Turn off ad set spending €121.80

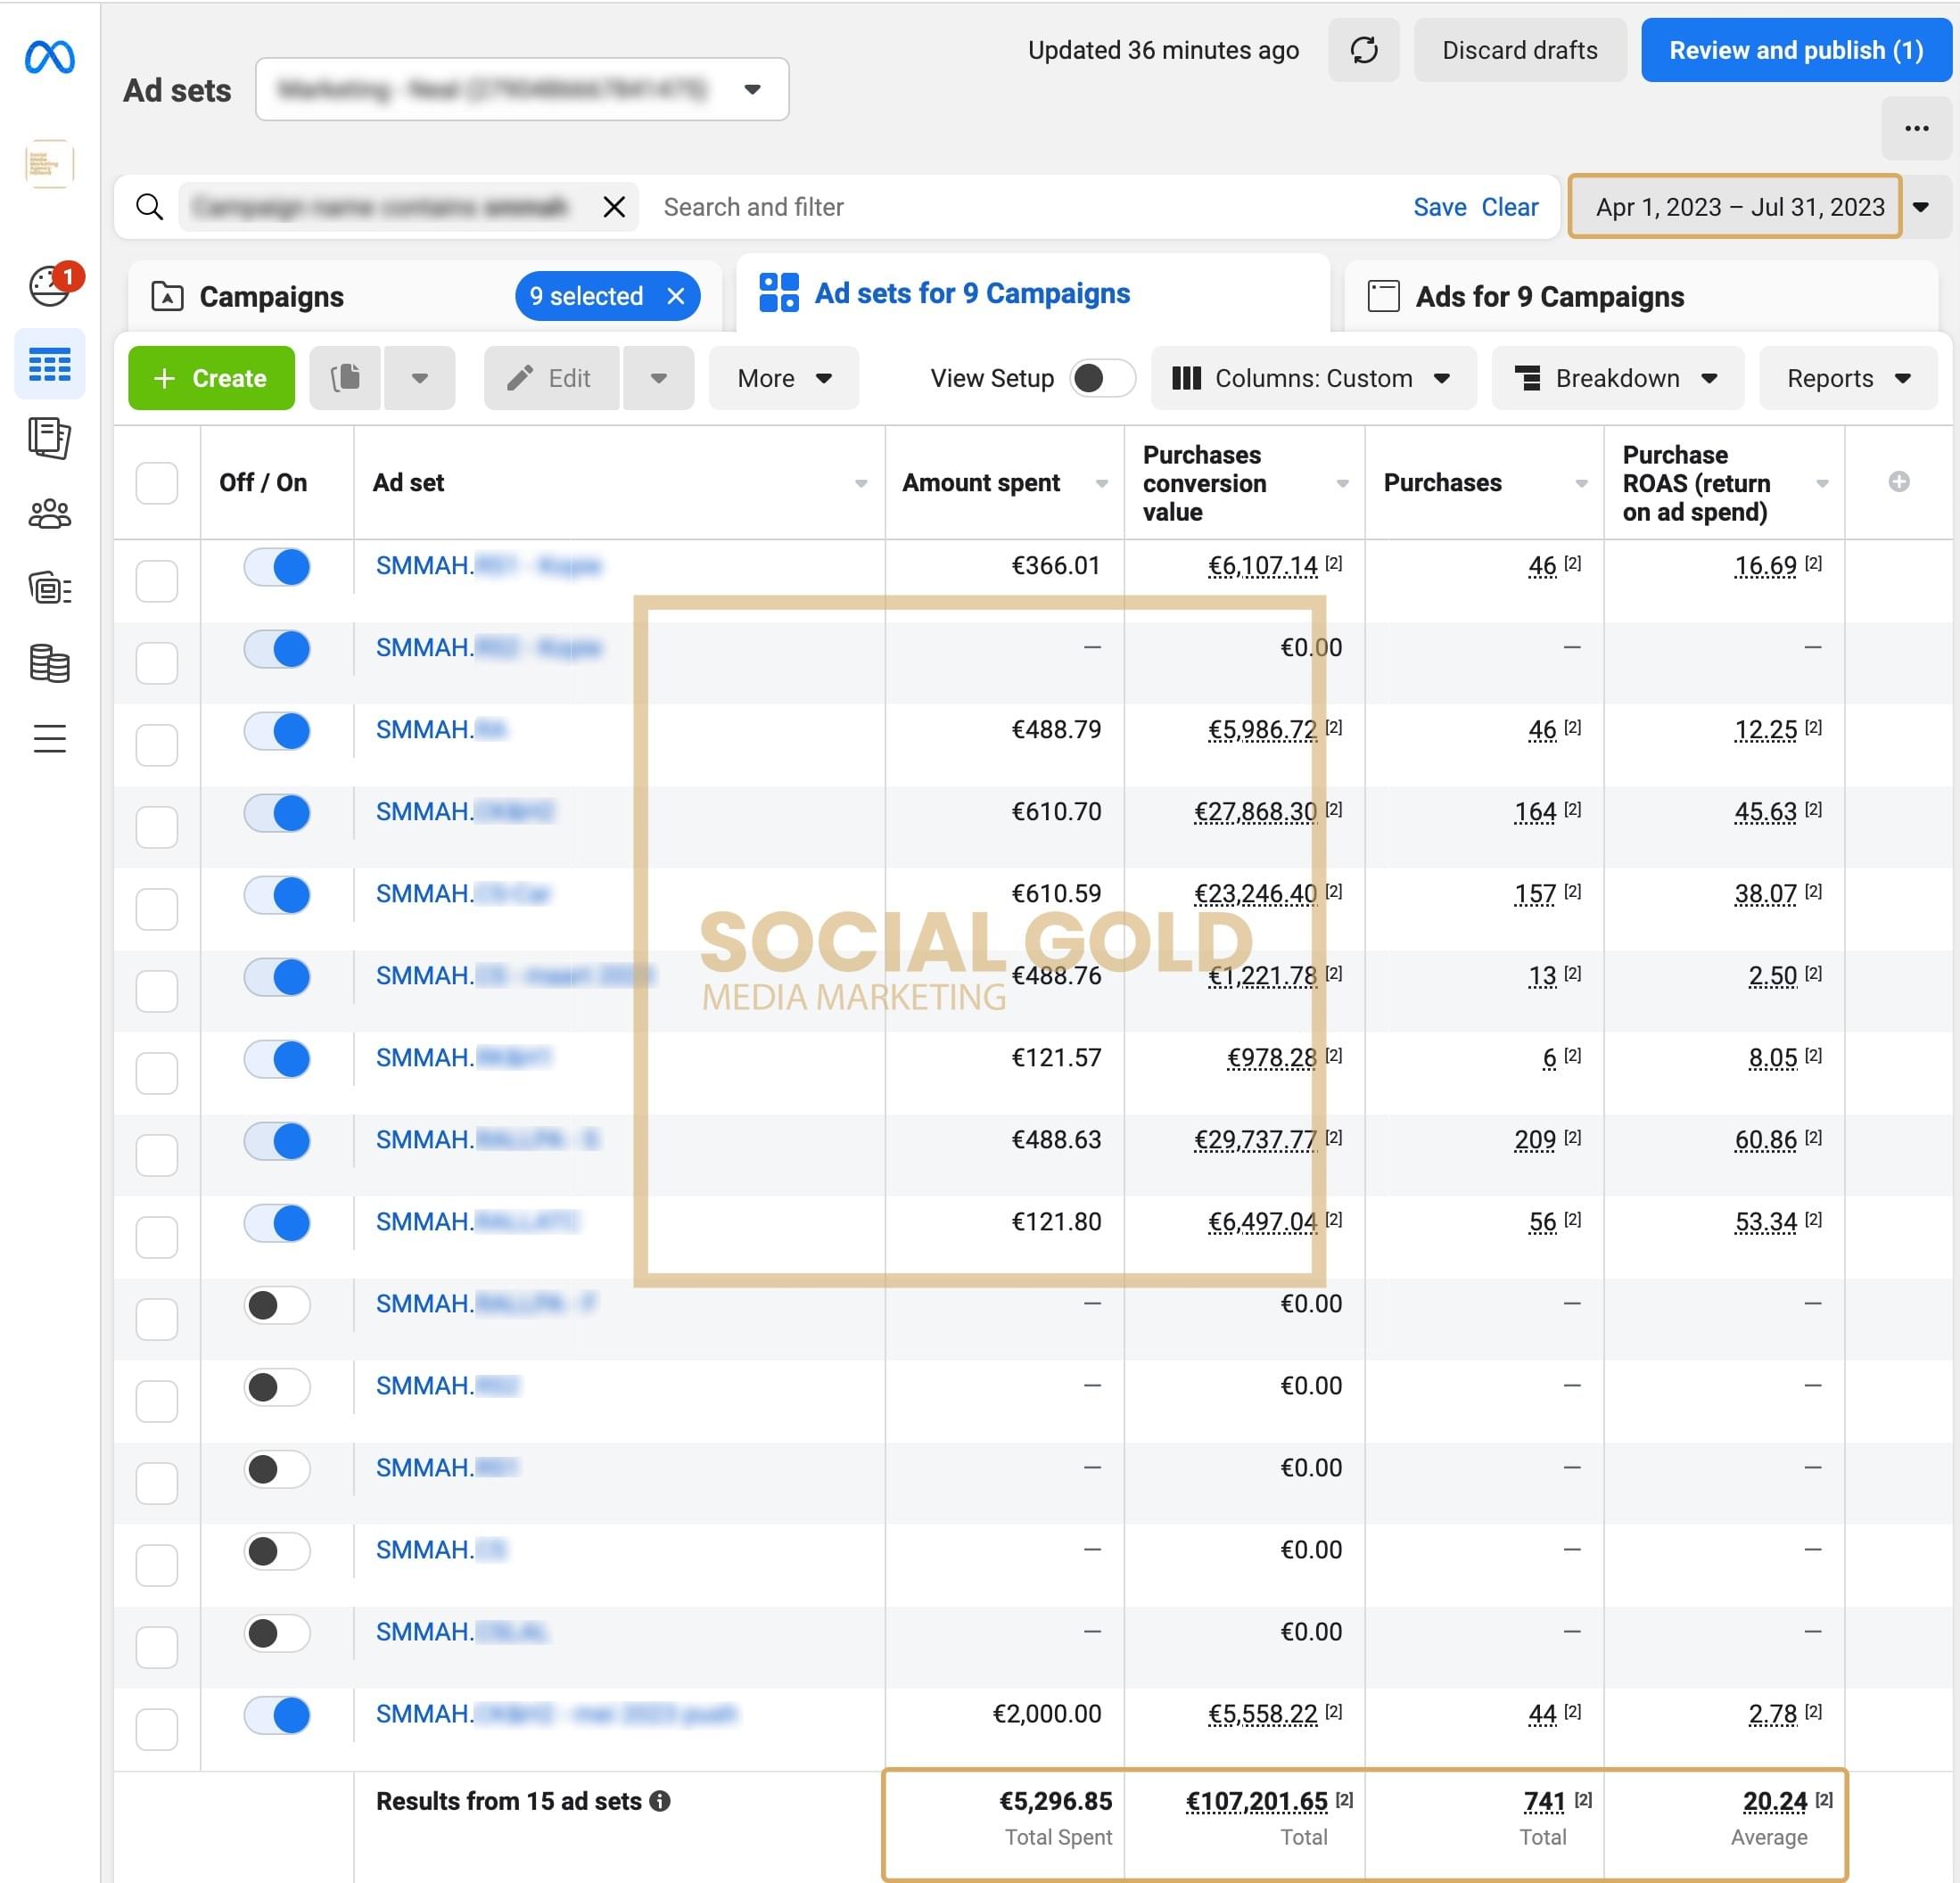click(277, 1222)
